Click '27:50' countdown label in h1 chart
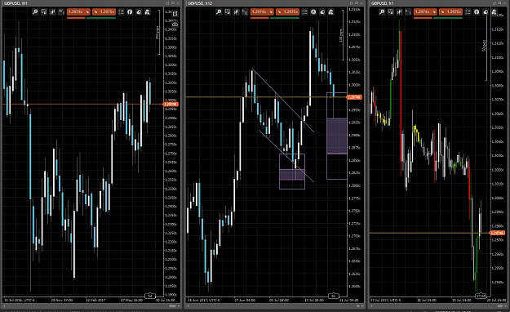The image size is (510, 312). pos(481,296)
